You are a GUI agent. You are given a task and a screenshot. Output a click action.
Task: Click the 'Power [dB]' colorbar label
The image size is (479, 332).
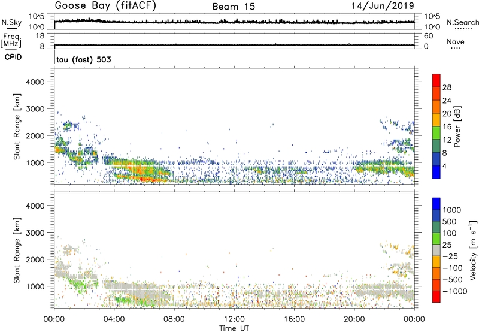click(457, 126)
